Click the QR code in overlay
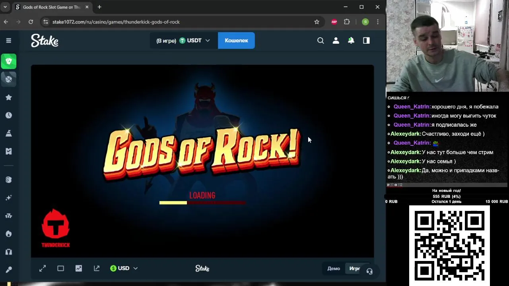Screen dimensions: 509x286 (449, 246)
